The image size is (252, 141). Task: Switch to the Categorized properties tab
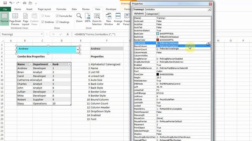tap(152, 14)
